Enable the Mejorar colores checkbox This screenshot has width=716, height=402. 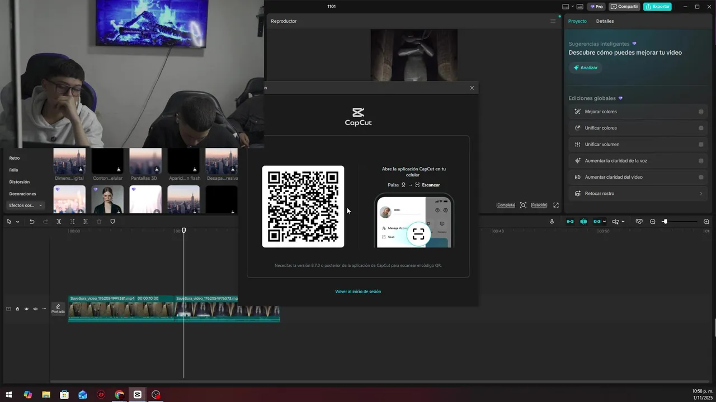(x=701, y=112)
